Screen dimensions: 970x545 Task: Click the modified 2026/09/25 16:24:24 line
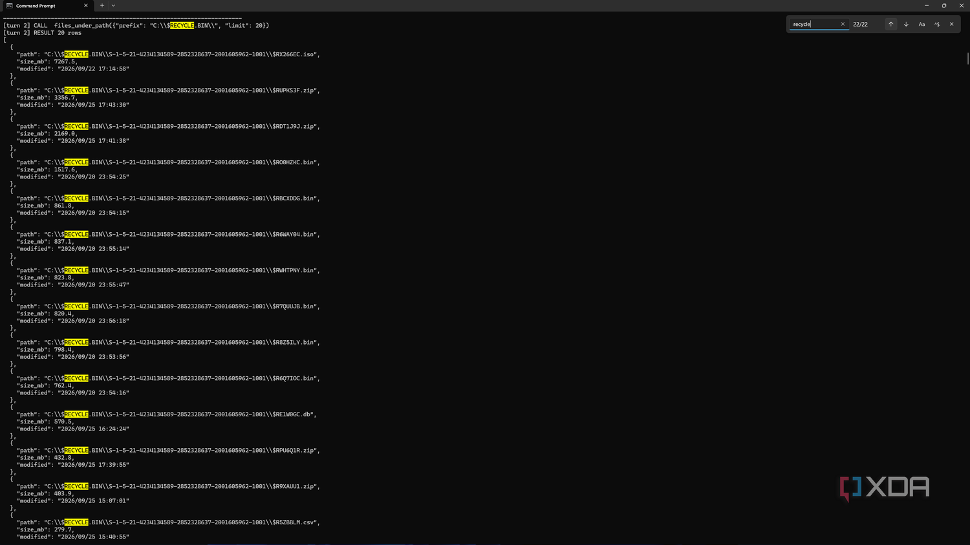[73, 429]
